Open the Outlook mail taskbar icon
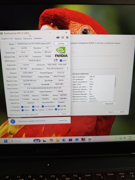The width and height of the screenshot is (135, 180). [77, 139]
